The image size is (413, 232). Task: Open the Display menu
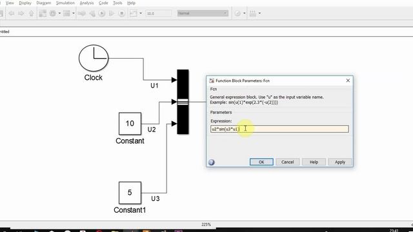[x=25, y=3]
